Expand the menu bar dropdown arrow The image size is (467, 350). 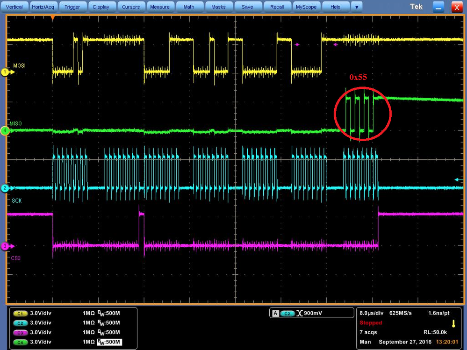[x=357, y=7]
